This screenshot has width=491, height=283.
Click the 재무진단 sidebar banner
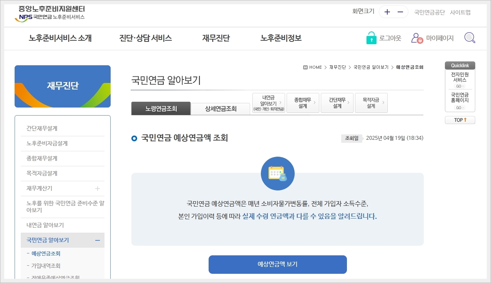[63, 86]
